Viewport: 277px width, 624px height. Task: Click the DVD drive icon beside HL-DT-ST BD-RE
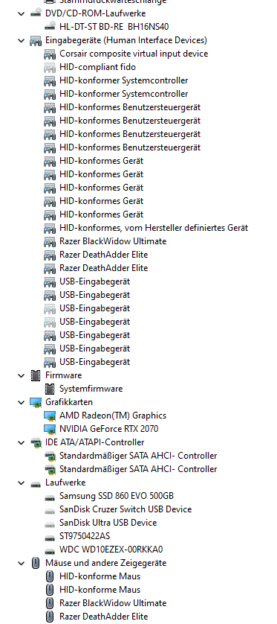click(50, 27)
